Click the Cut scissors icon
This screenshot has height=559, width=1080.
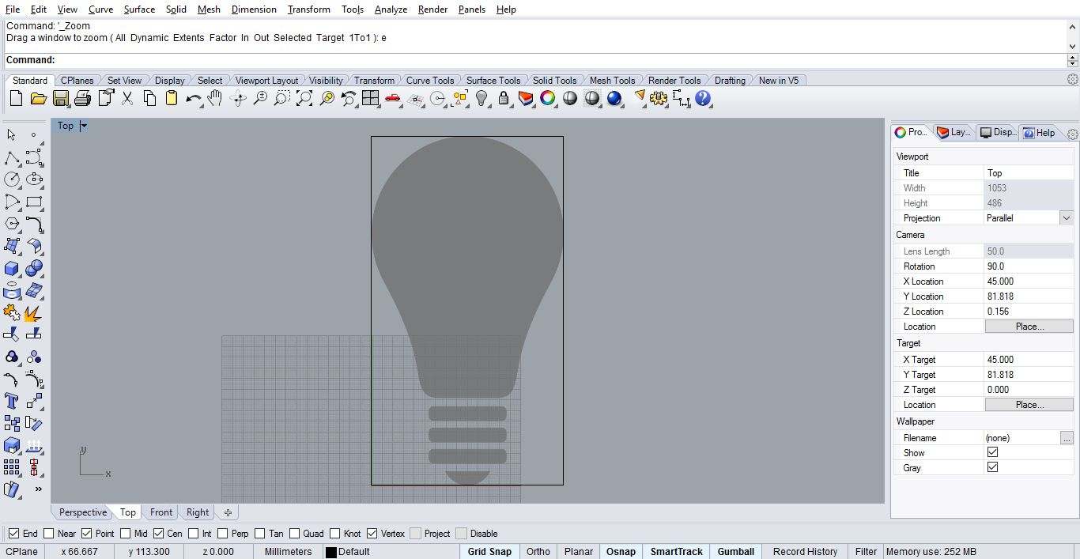pos(127,99)
